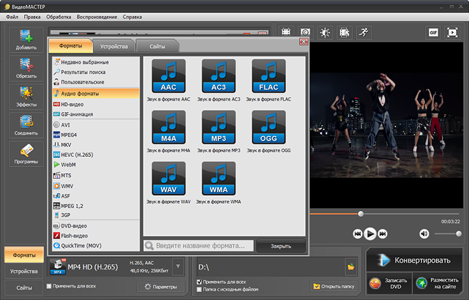Switch to the Устройства tab in popup
Screen dimensions: 469x300
[x=115, y=46]
